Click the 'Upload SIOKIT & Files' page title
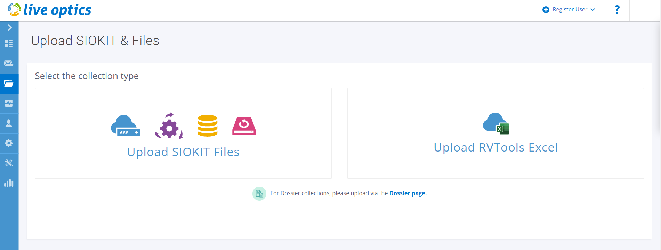The height and width of the screenshot is (250, 661). [95, 41]
